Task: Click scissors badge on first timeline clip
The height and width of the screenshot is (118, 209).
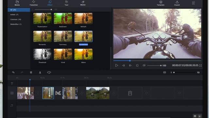Action: pos(32,93)
